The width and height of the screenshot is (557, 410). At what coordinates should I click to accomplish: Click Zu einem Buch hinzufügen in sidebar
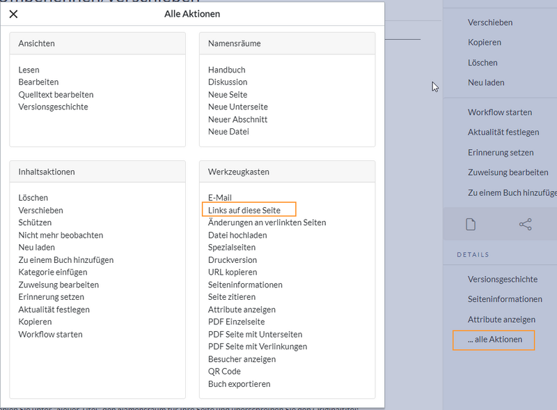(x=512, y=192)
